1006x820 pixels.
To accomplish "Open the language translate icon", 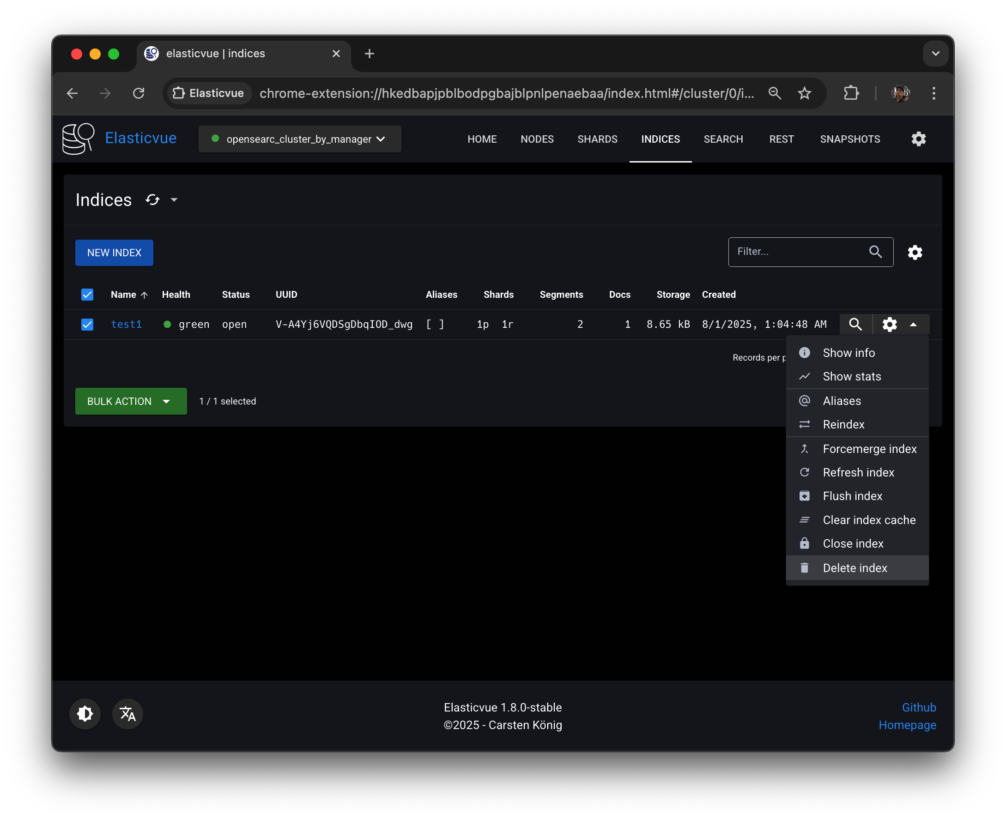I will [127, 714].
